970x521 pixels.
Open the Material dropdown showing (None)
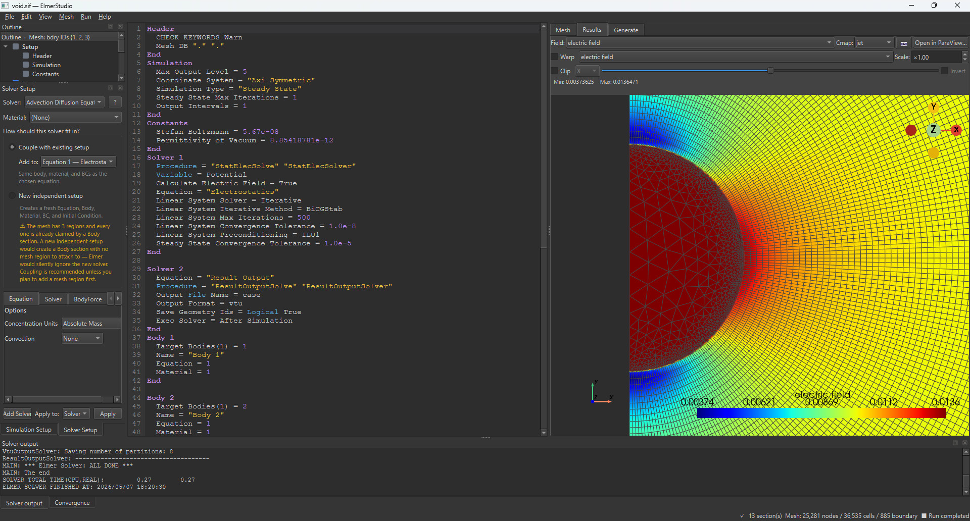pos(75,117)
